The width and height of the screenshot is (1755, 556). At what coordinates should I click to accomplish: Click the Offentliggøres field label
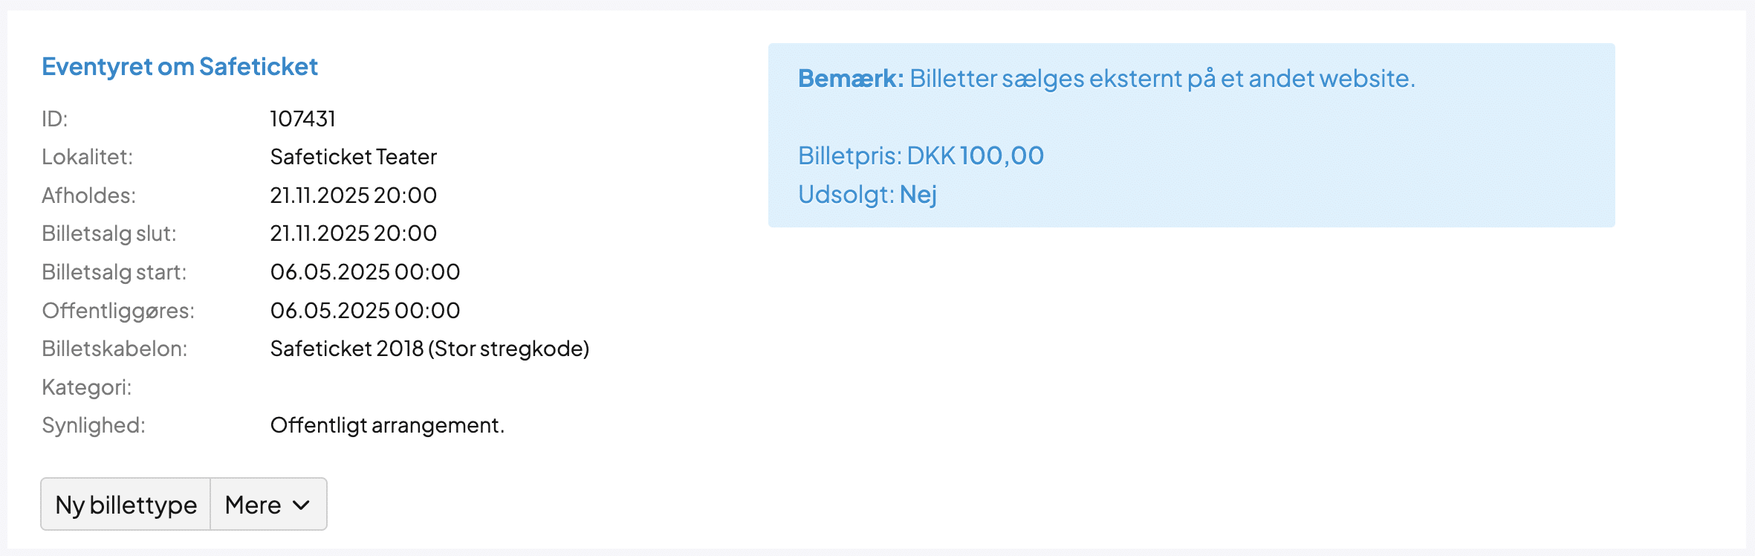(118, 311)
